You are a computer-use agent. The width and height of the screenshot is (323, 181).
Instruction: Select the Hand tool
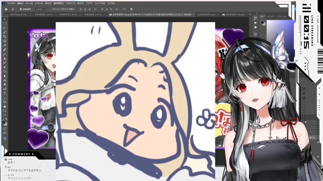pos(5,106)
